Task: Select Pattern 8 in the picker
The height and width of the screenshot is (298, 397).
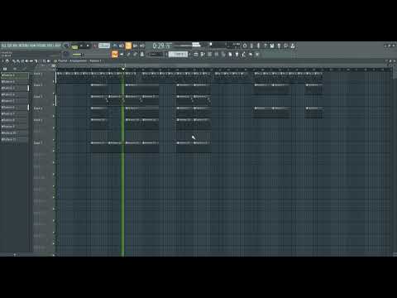Action: pyautogui.click(x=15, y=120)
